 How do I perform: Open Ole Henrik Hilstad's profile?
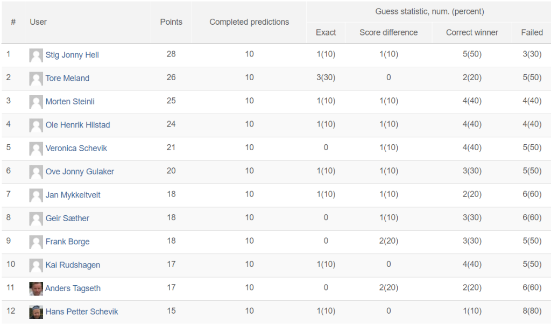pyautogui.click(x=77, y=125)
